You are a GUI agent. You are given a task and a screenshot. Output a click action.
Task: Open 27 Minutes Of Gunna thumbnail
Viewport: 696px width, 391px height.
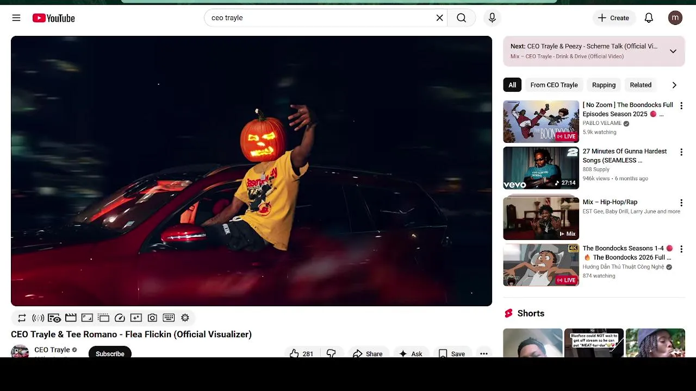pyautogui.click(x=541, y=168)
